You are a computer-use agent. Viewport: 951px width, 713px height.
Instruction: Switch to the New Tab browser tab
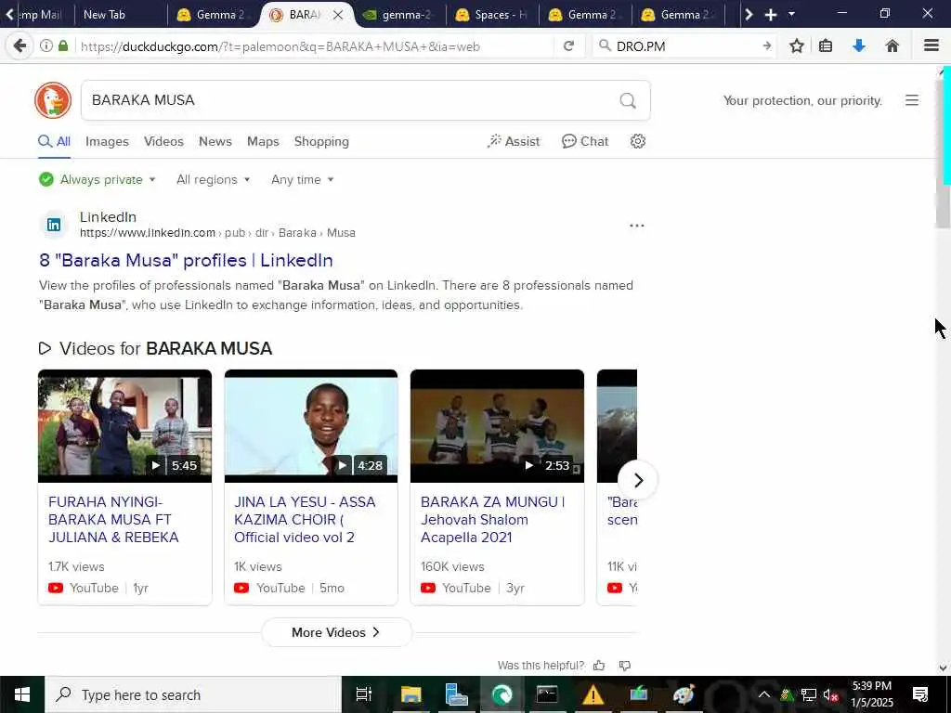point(120,15)
